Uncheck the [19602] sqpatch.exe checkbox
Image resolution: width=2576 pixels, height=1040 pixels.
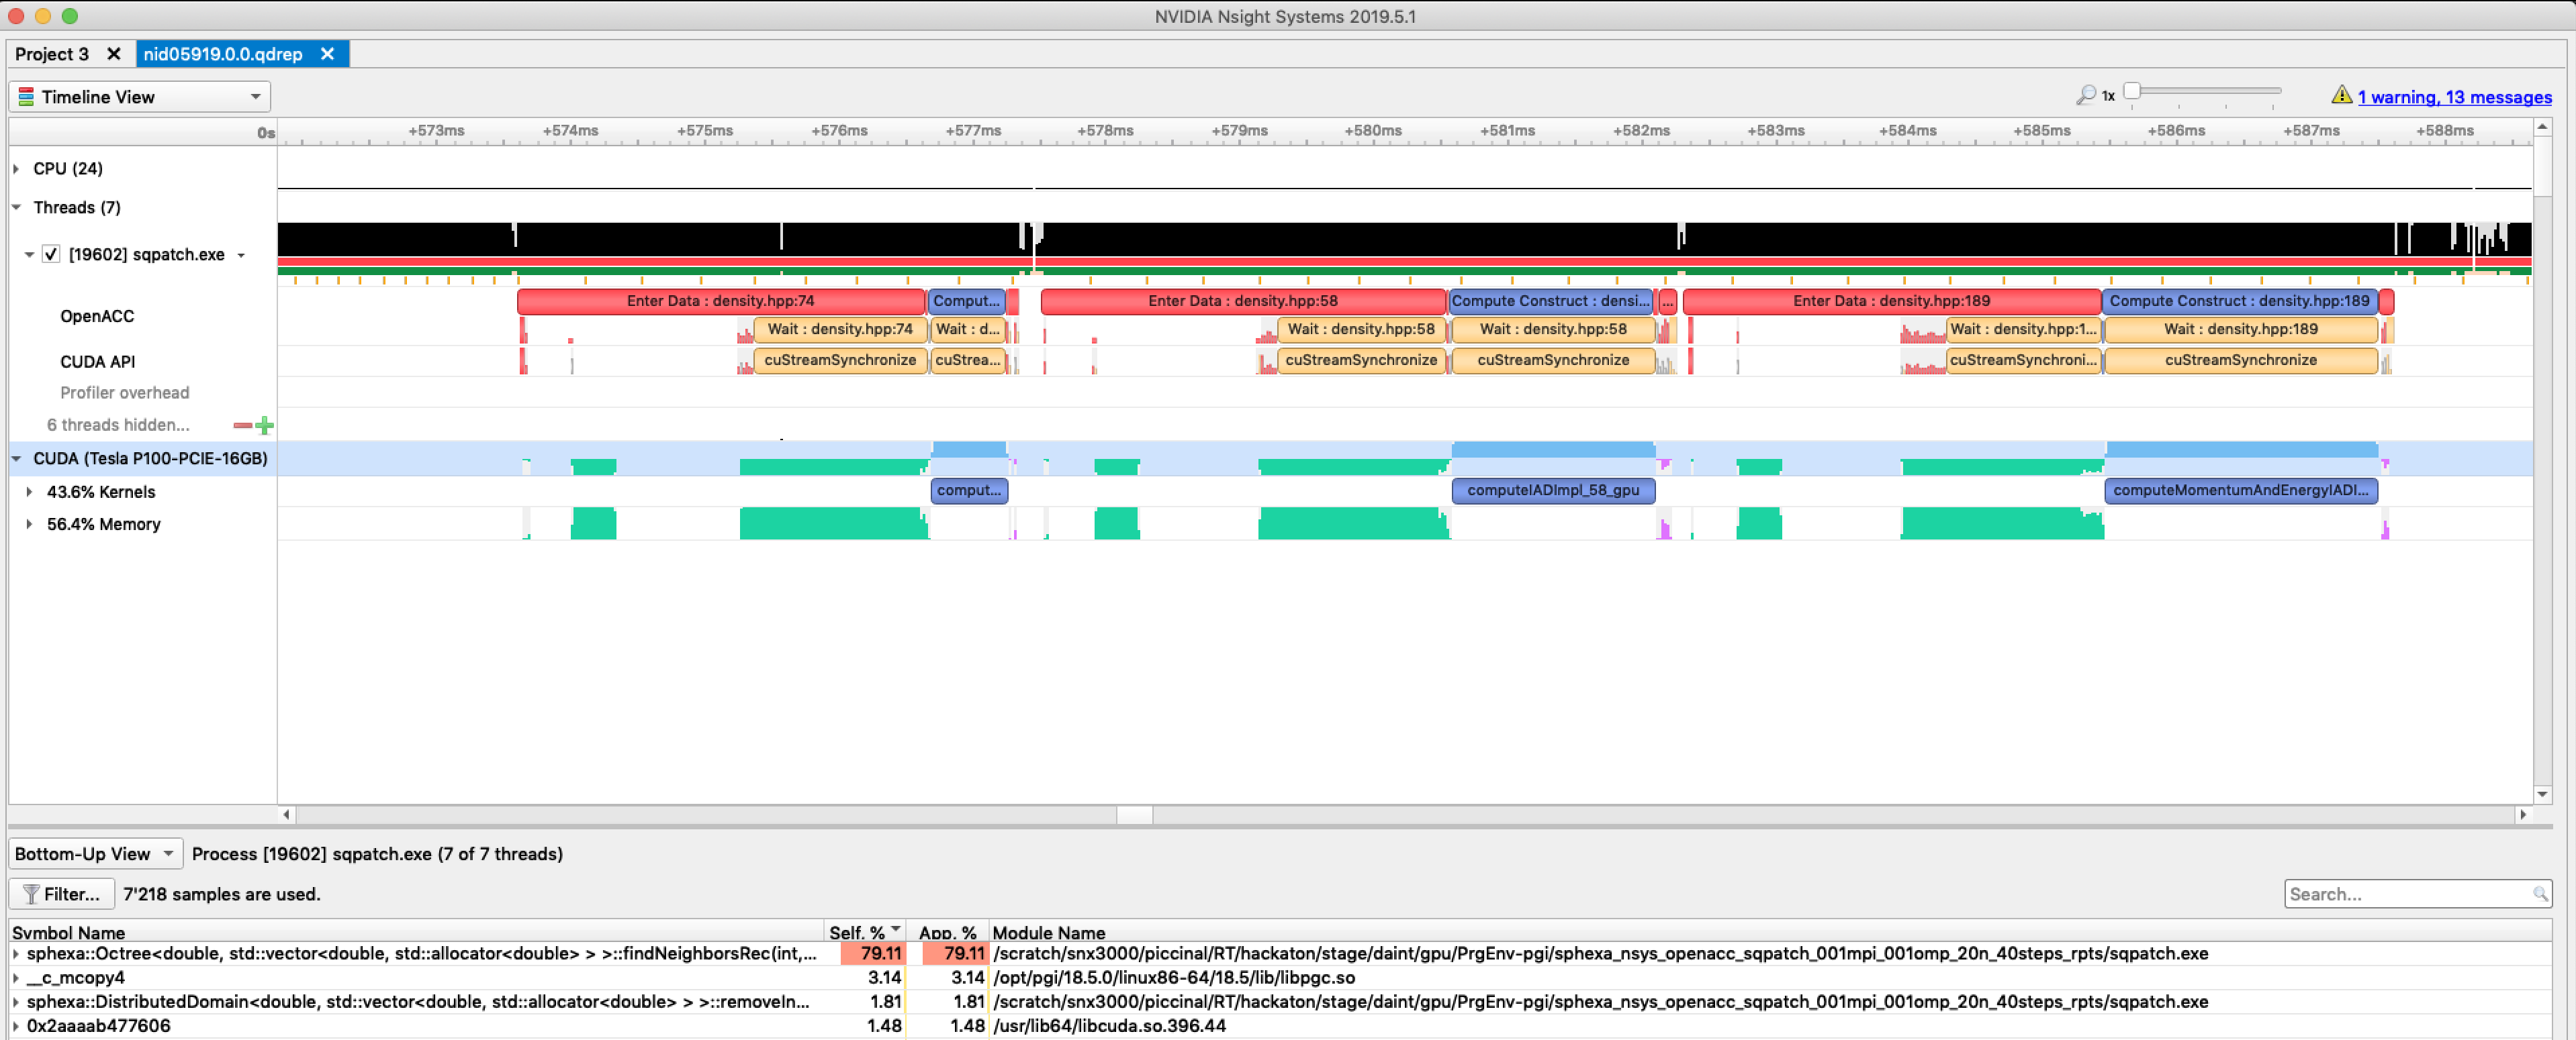pyautogui.click(x=51, y=254)
